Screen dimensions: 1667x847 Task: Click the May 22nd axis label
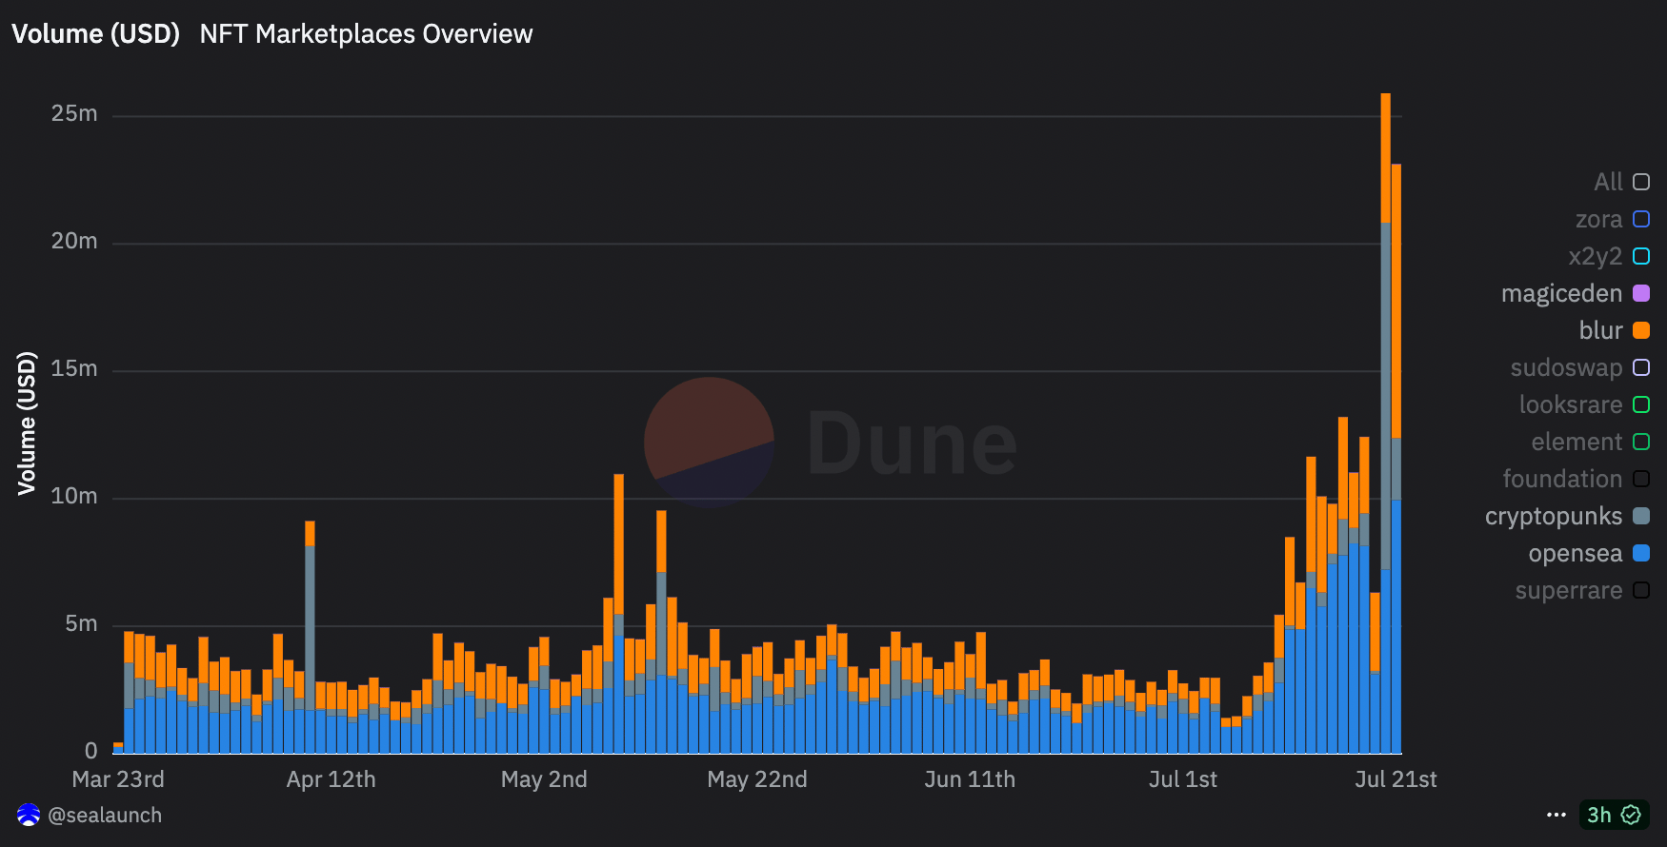[757, 779]
